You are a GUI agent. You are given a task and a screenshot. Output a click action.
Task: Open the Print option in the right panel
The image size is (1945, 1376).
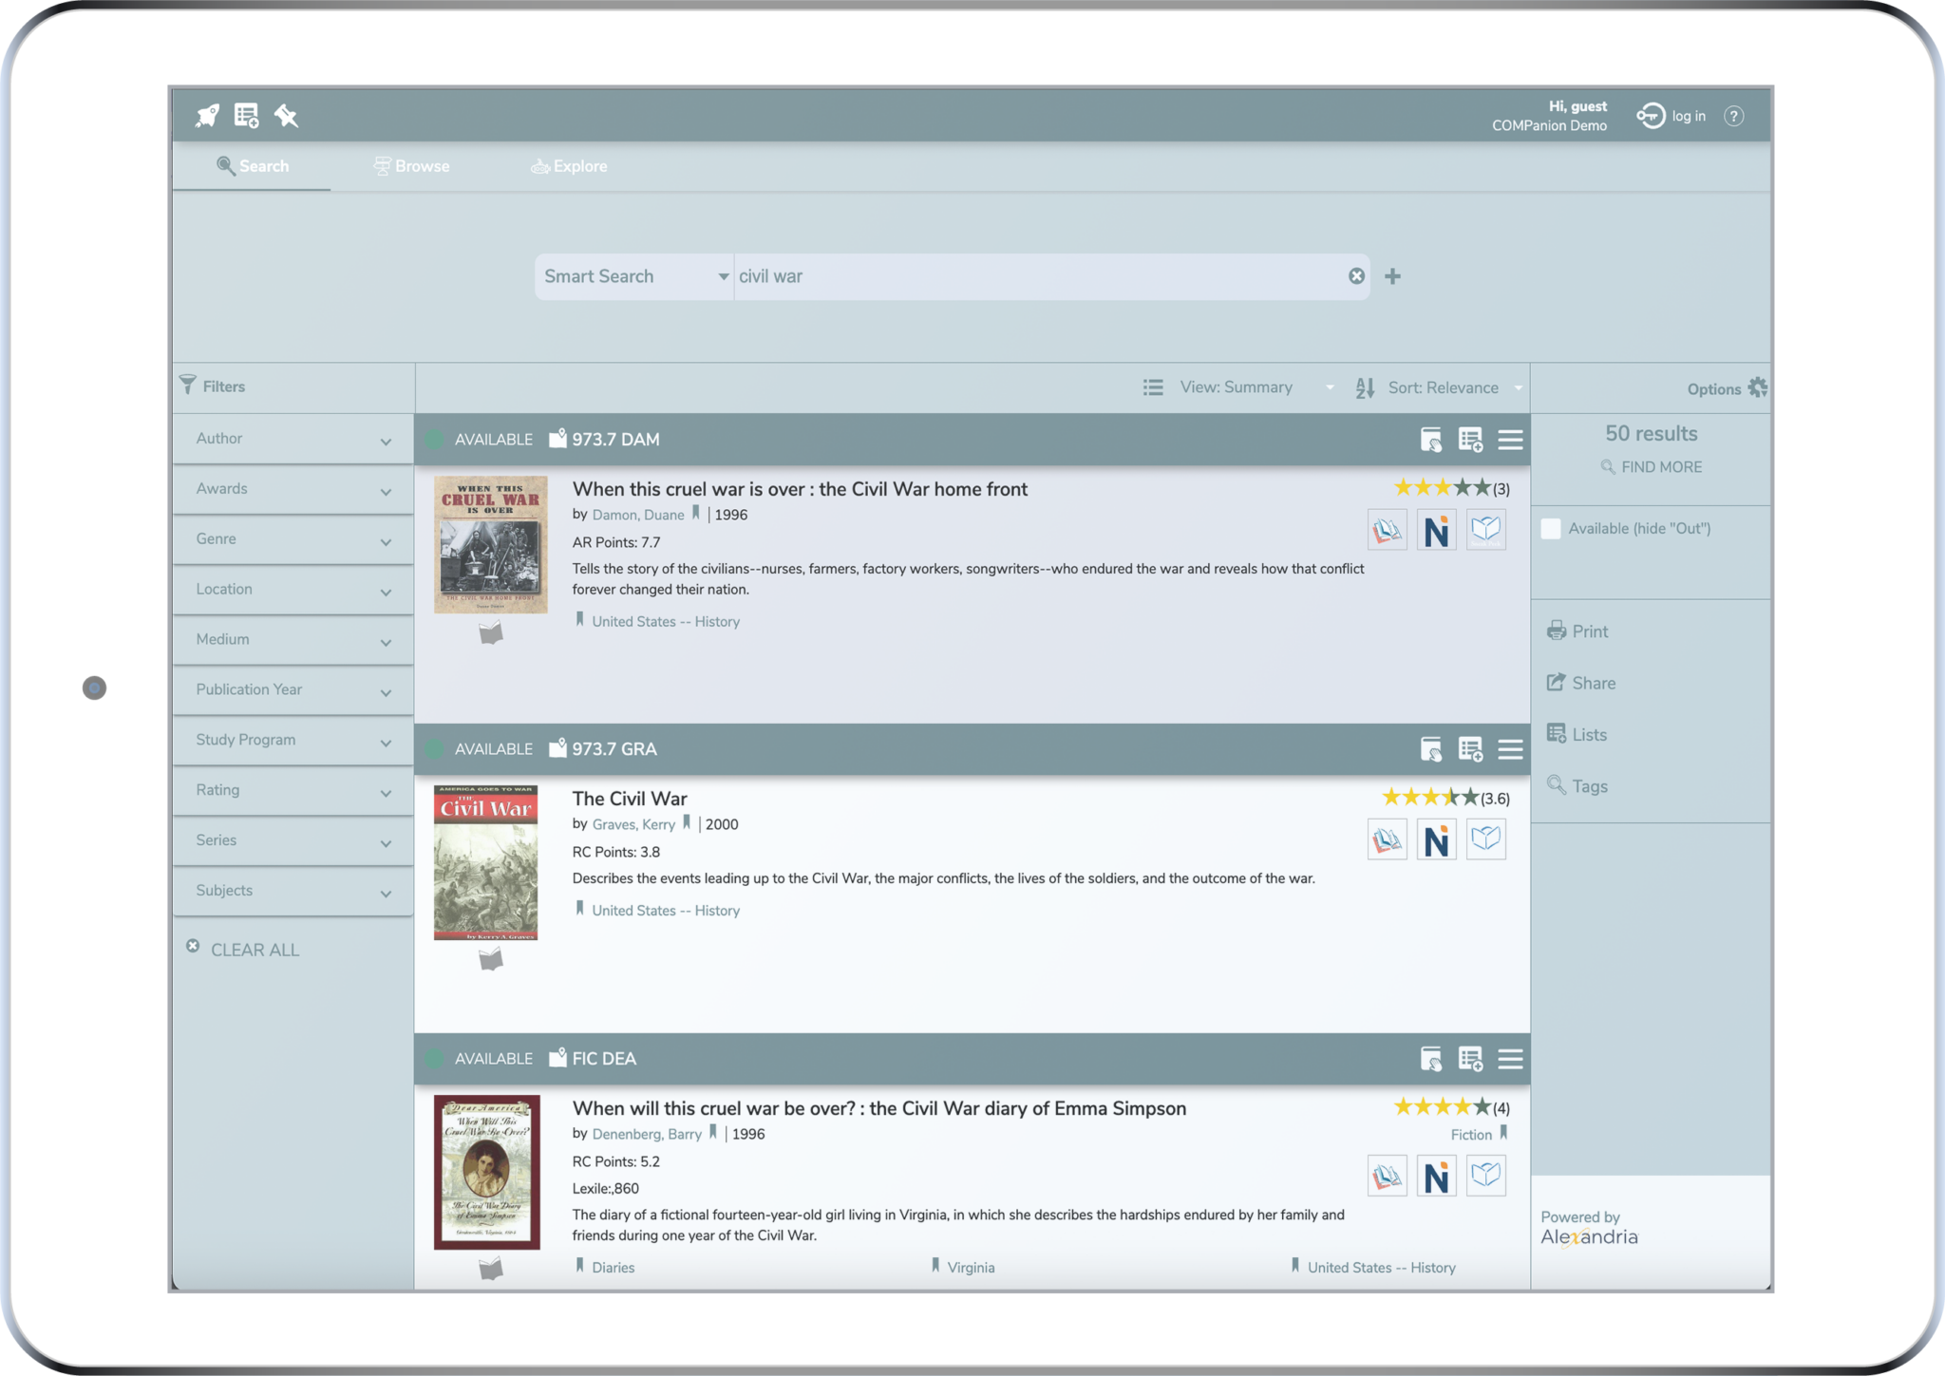1590,631
